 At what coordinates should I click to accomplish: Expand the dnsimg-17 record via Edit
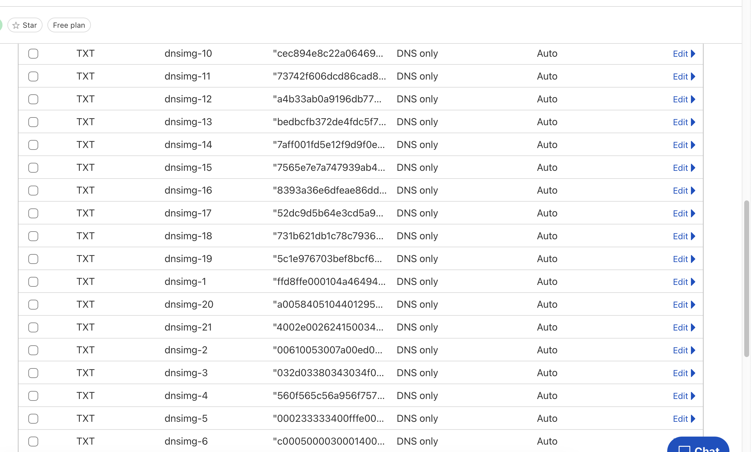(684, 213)
